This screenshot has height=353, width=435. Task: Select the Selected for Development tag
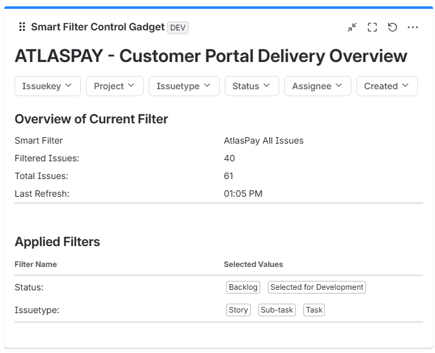point(317,287)
